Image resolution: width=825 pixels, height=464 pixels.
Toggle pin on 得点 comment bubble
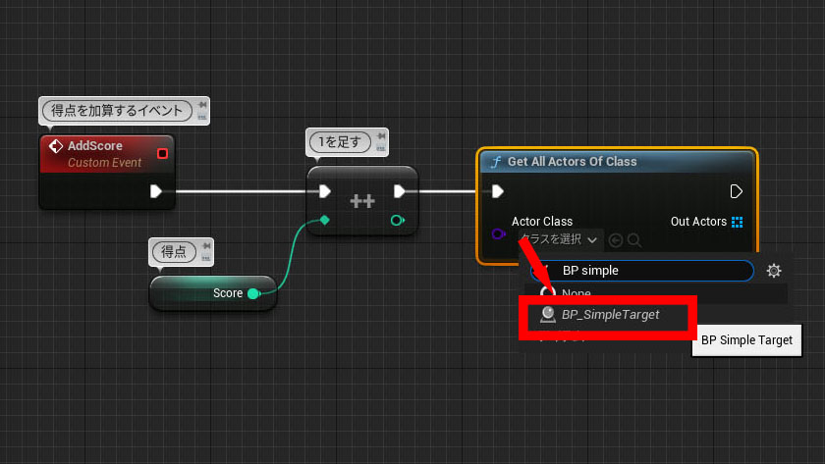pyautogui.click(x=206, y=246)
